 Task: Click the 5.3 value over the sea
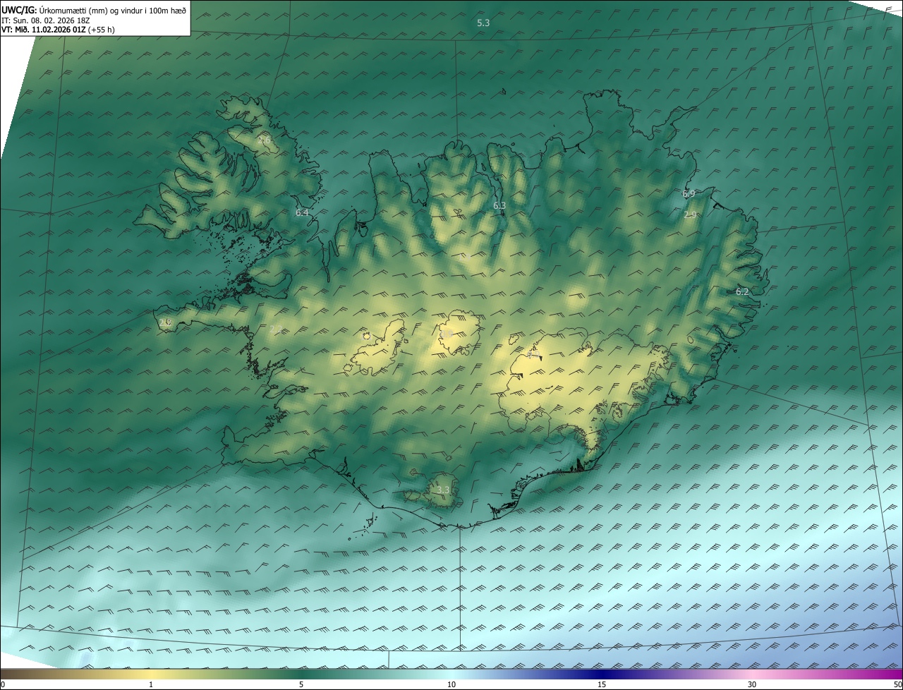tap(483, 23)
